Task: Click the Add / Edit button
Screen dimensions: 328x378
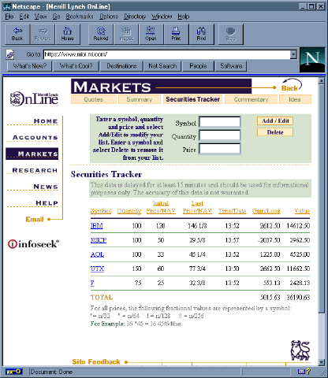Action: [275, 121]
